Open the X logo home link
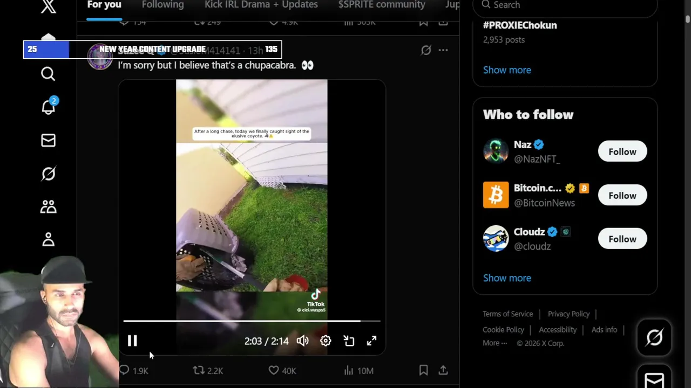Image resolution: width=691 pixels, height=388 pixels. pos(48,6)
